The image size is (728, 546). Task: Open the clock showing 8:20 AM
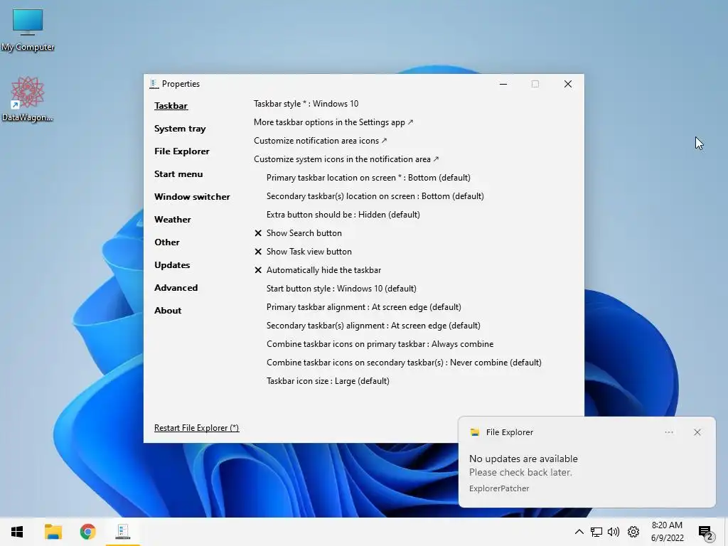667,532
